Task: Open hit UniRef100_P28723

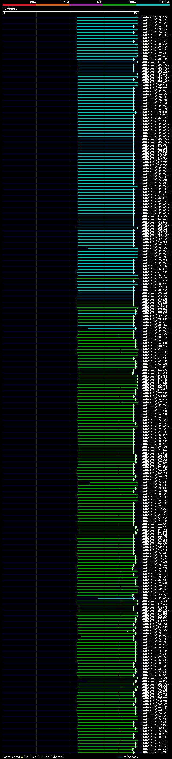Action: (154, 23)
